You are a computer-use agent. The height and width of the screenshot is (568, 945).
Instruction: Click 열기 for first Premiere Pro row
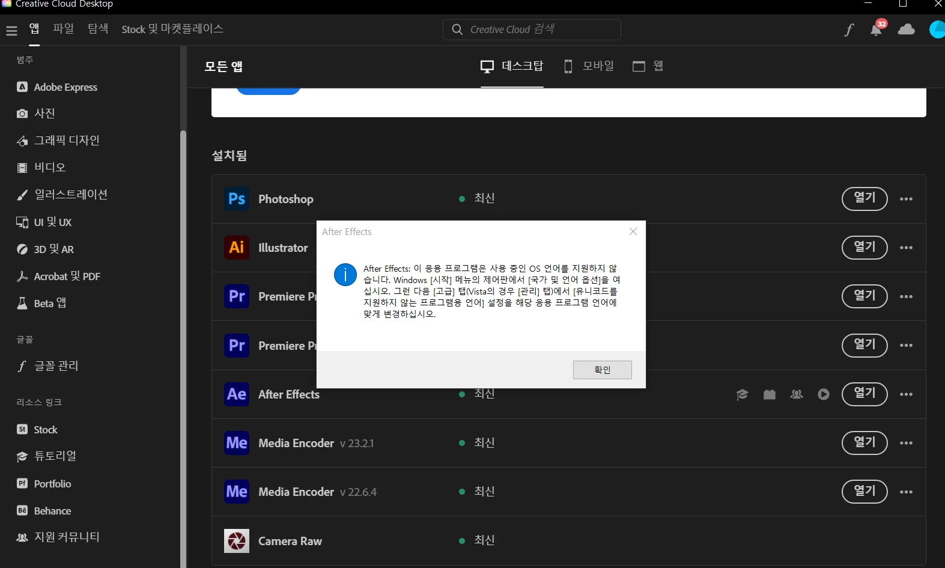tap(864, 296)
